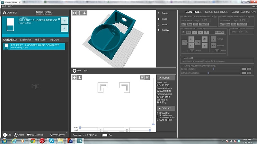Image resolution: width=257 pixels, height=144 pixels.
Task: Click the down-arrow tool in layer view
Action: 80,77
